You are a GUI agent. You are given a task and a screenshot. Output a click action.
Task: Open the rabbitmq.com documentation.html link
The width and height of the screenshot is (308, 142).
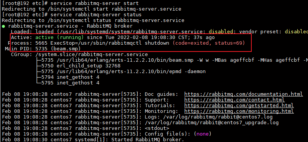244,94
